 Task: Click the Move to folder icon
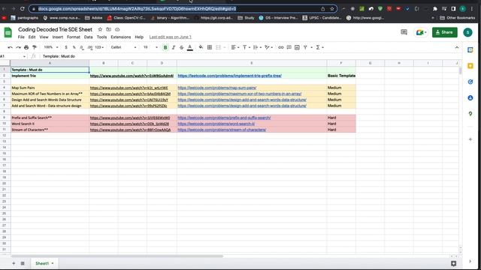point(108,30)
